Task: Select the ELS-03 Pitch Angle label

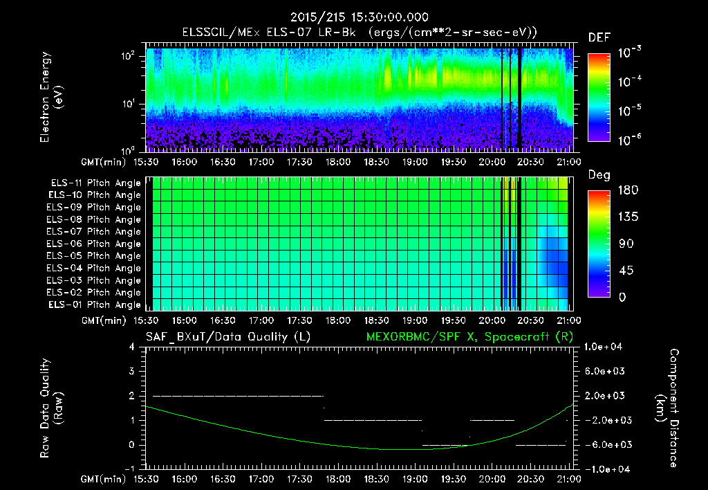Action: [x=93, y=281]
